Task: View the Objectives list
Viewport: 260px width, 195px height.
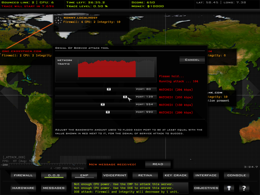Action: point(206,188)
